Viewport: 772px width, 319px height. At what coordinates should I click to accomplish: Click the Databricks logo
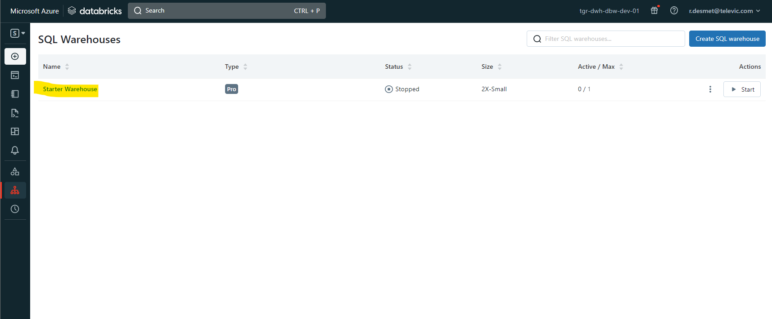[95, 11]
